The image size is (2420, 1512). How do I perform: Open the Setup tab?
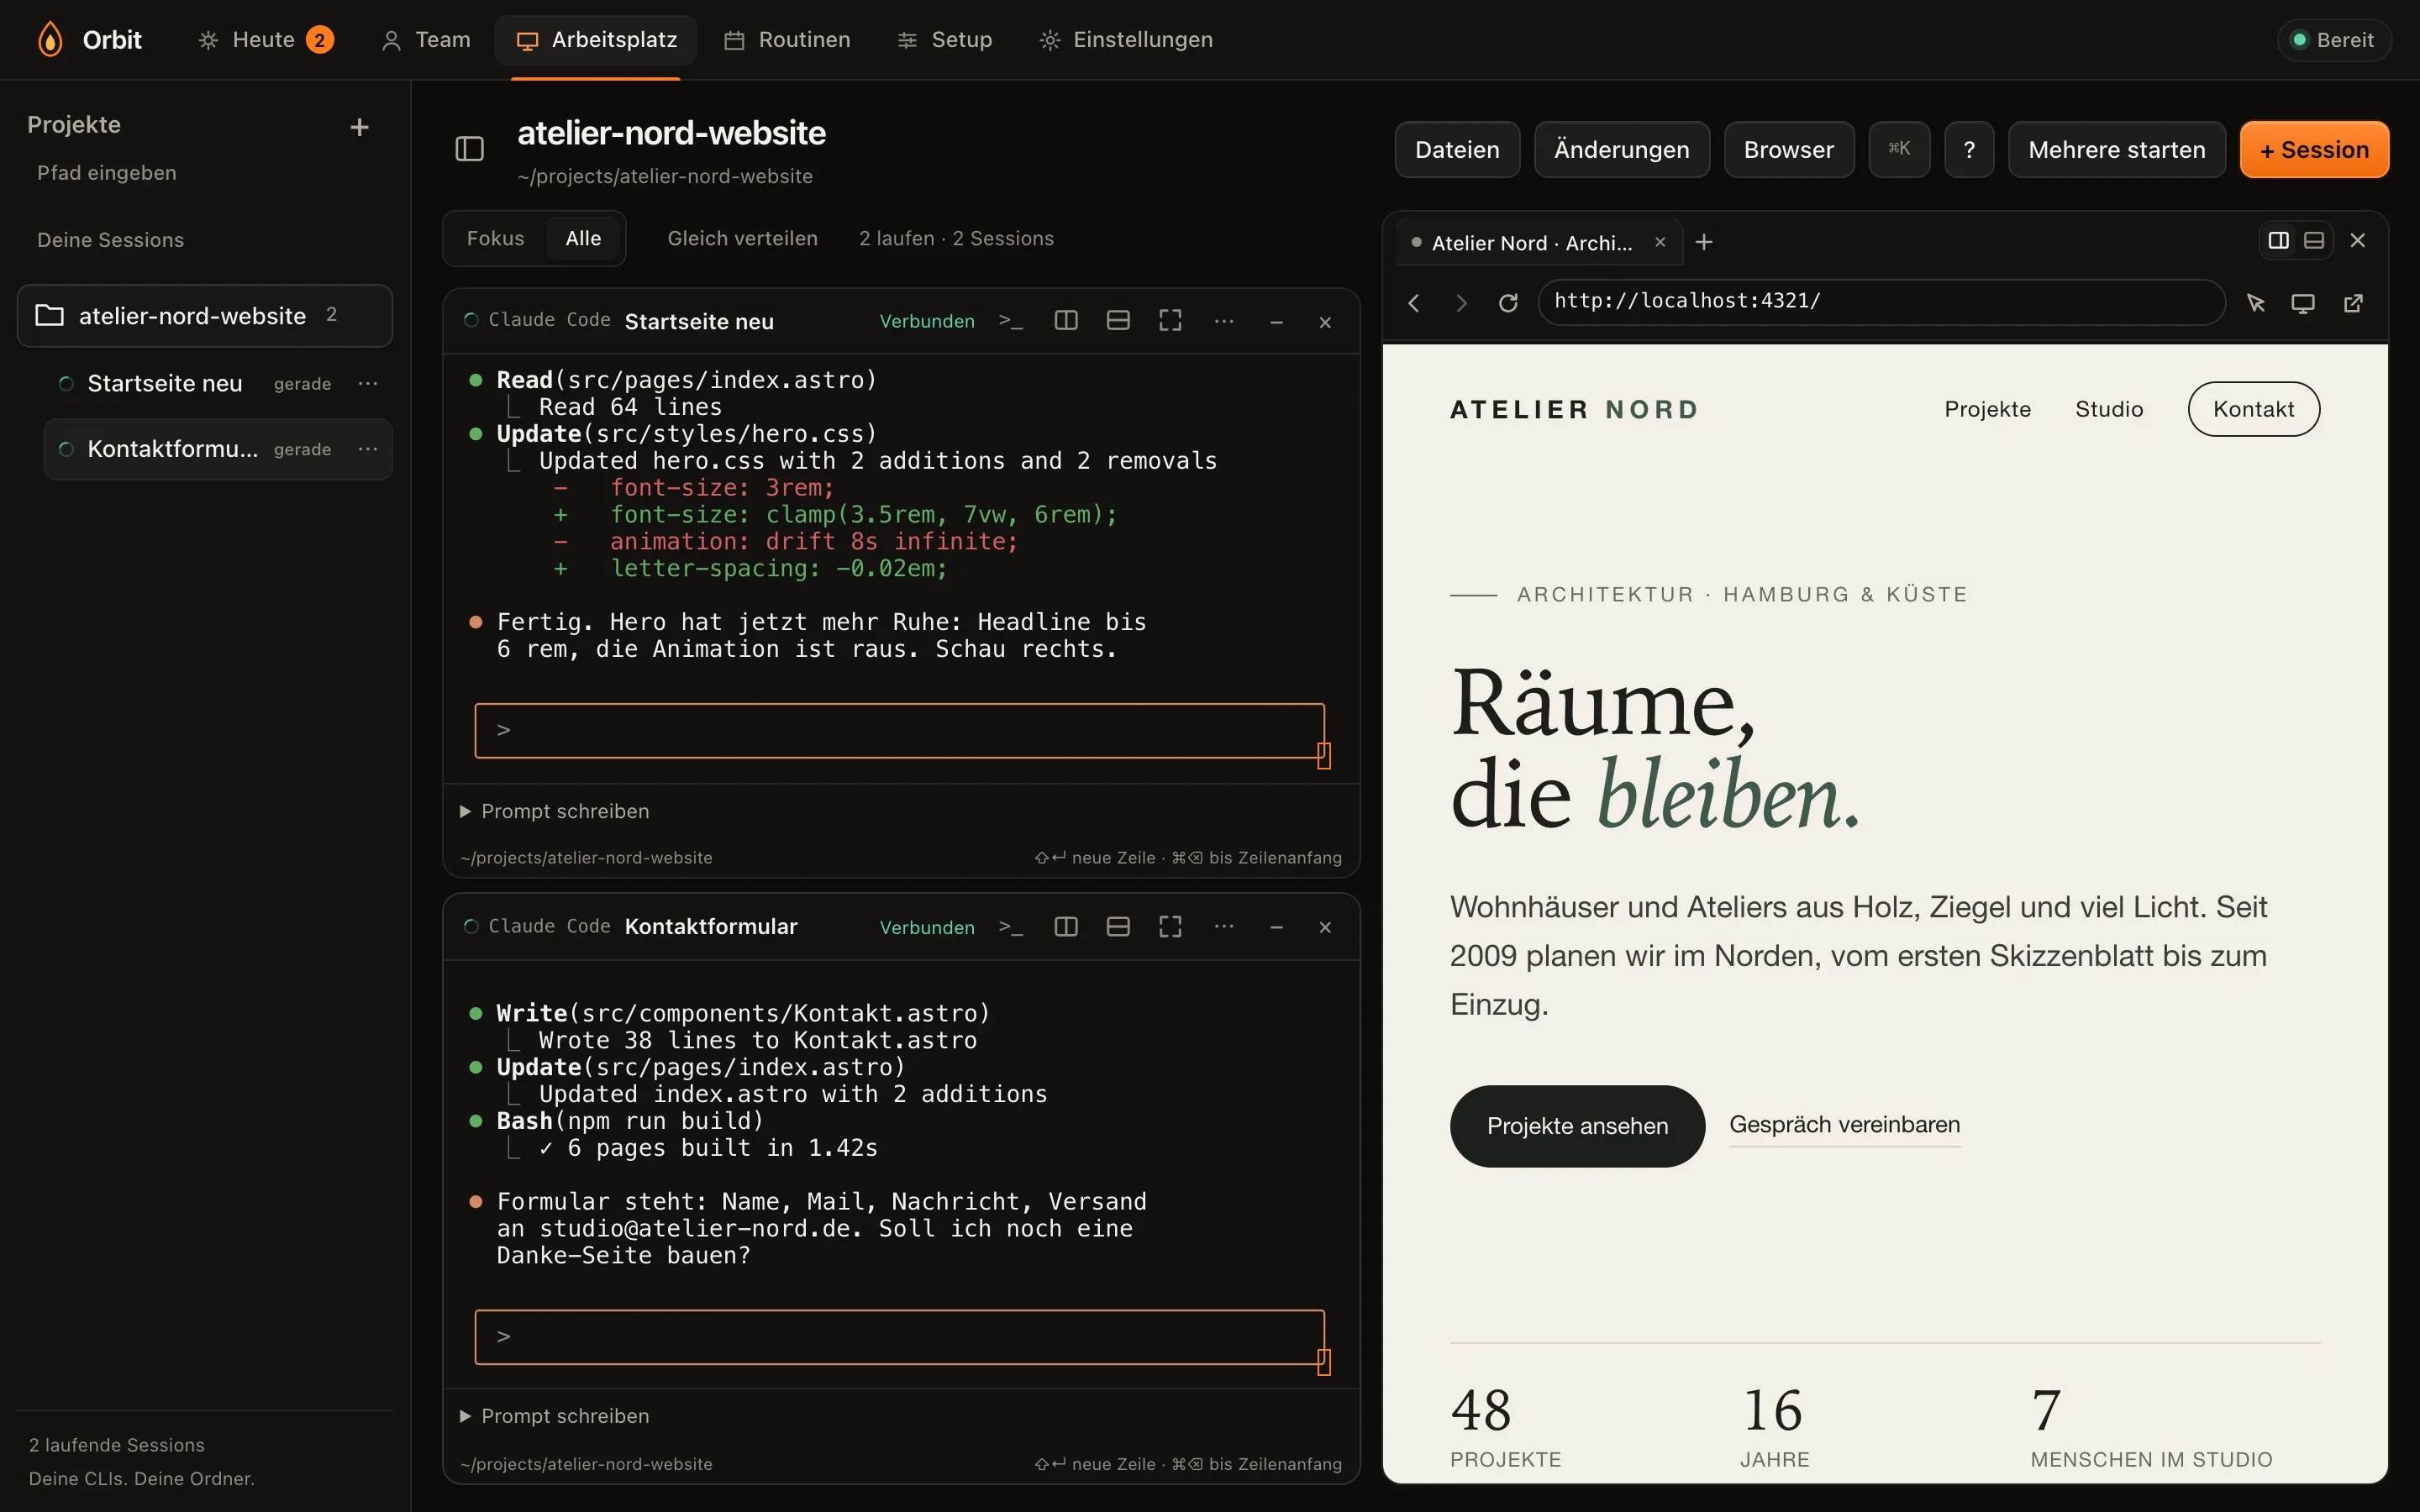tap(945, 40)
